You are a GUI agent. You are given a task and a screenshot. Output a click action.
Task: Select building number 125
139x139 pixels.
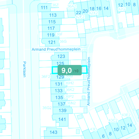pos(60,64)
